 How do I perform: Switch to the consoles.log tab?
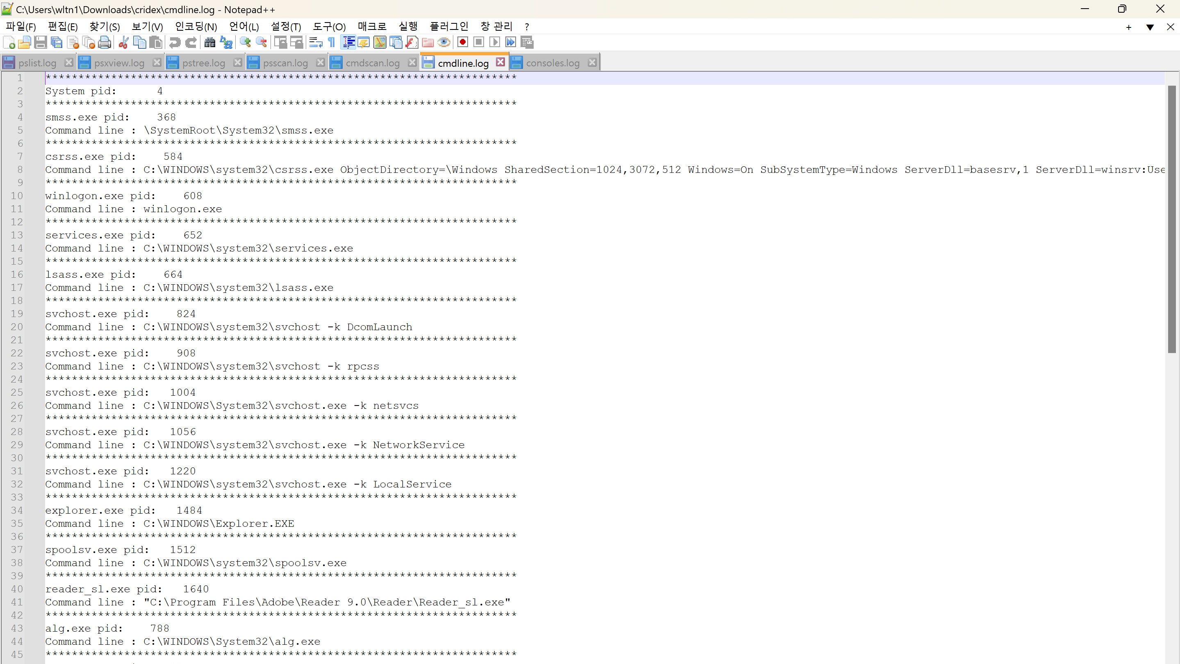(552, 63)
